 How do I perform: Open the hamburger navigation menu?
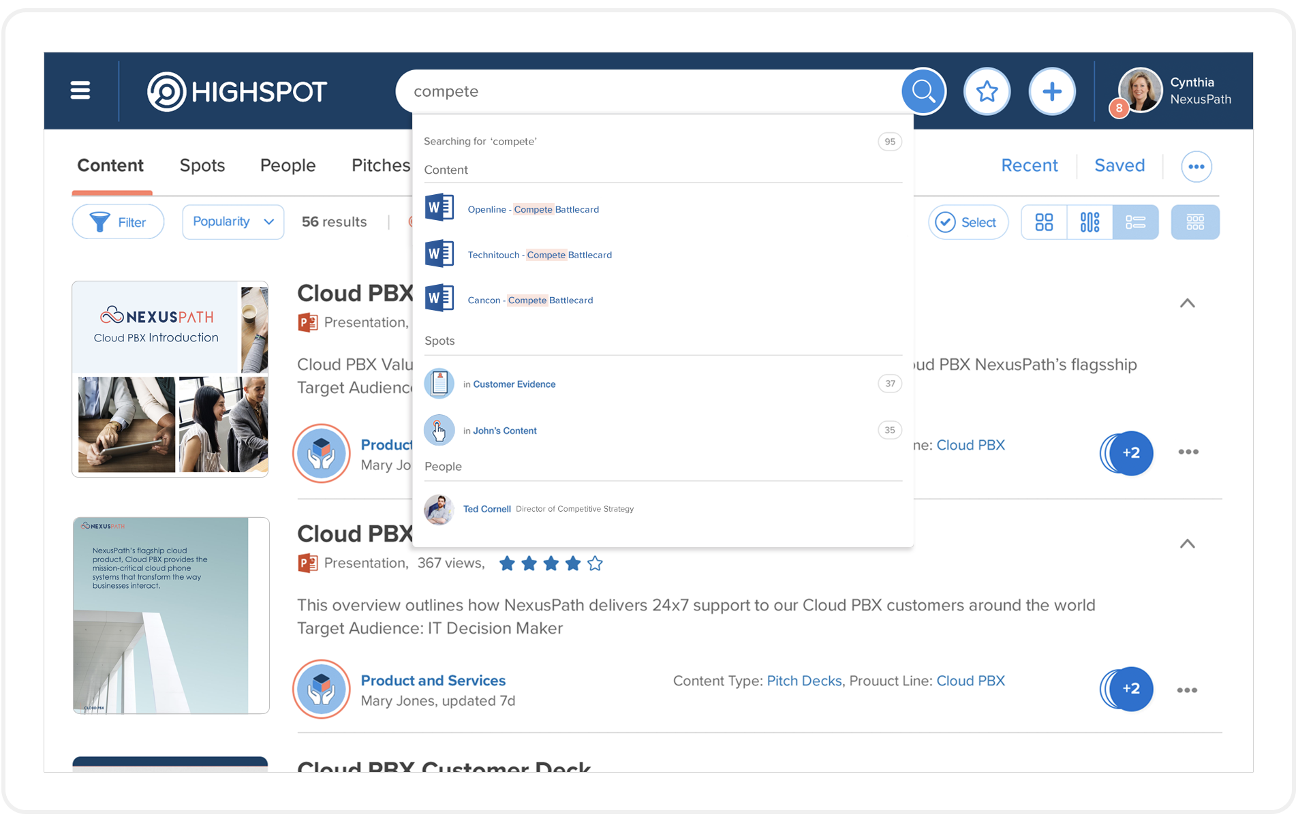tap(80, 91)
